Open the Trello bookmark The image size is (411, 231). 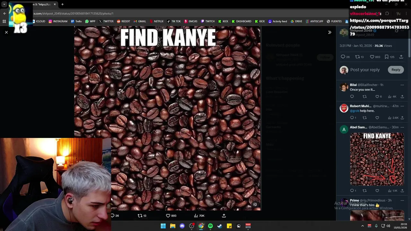pyautogui.click(x=76, y=21)
